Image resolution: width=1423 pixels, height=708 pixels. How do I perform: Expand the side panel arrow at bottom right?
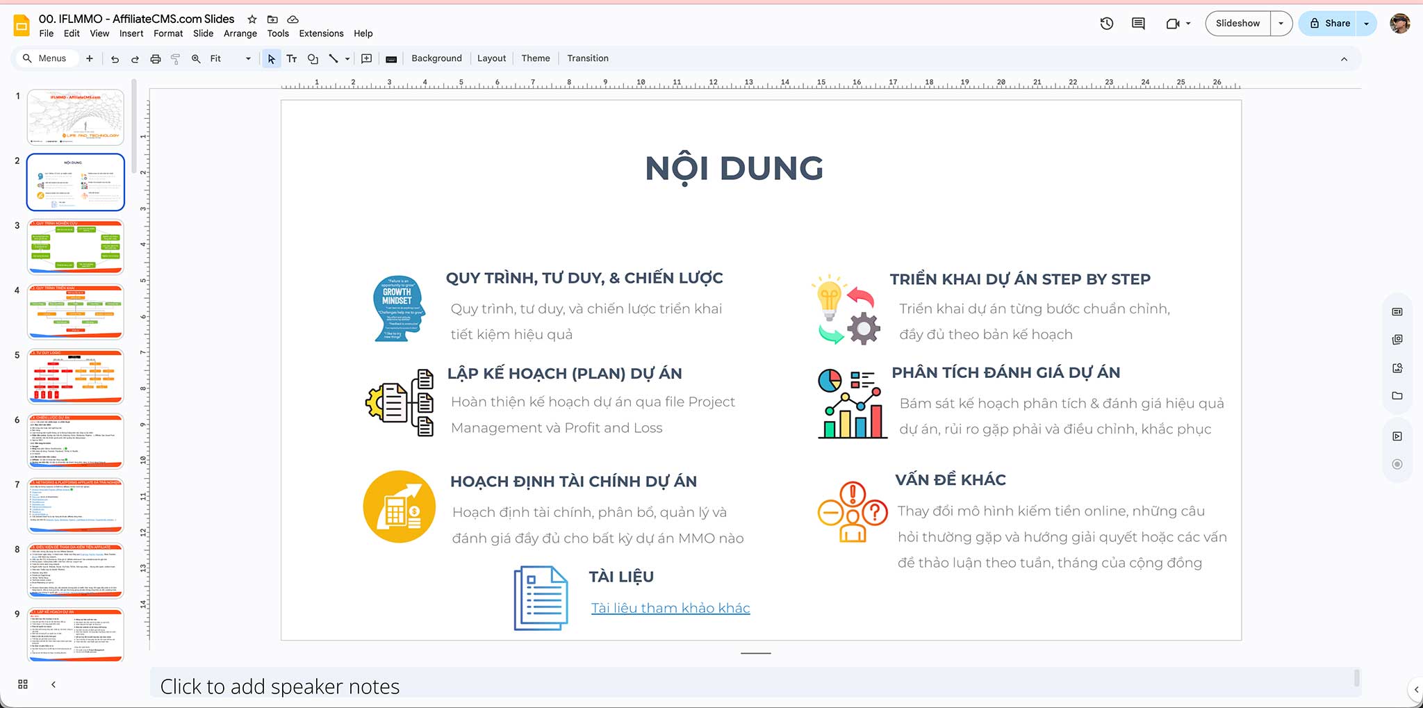pyautogui.click(x=1416, y=690)
